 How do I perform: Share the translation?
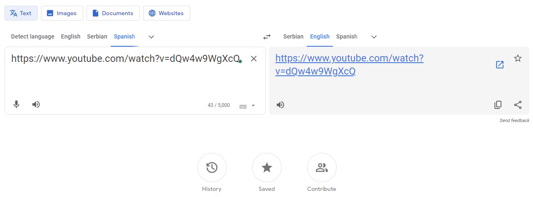click(x=518, y=105)
